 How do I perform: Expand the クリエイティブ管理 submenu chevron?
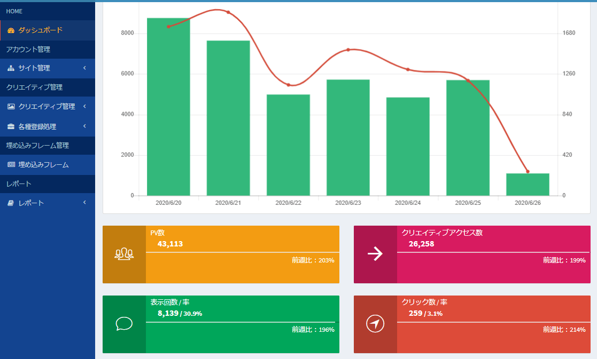click(84, 106)
